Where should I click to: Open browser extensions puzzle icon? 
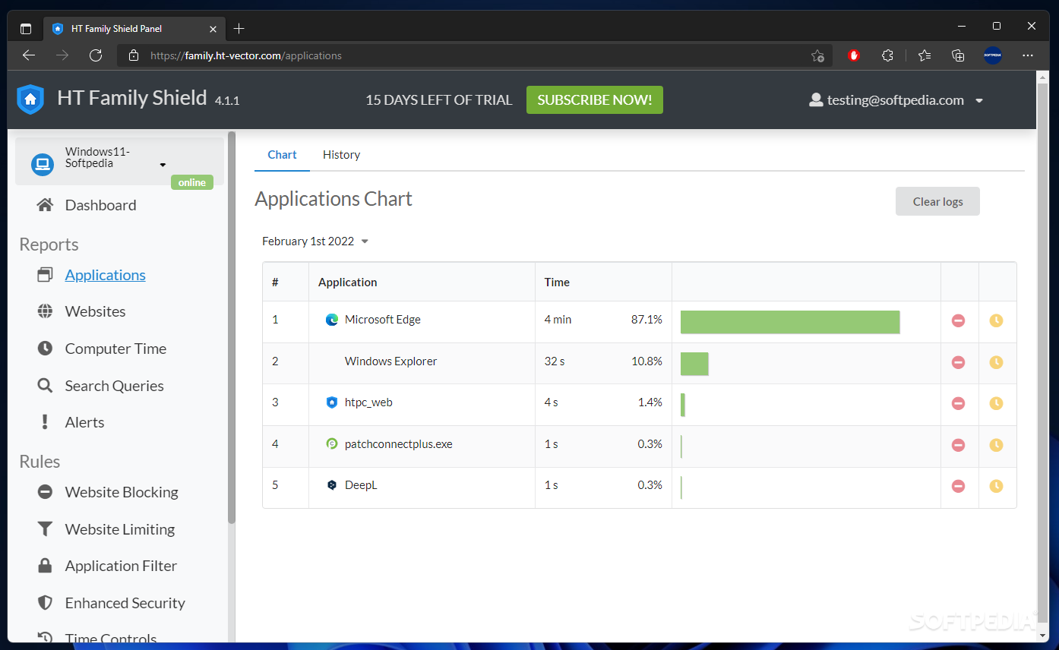click(x=887, y=55)
